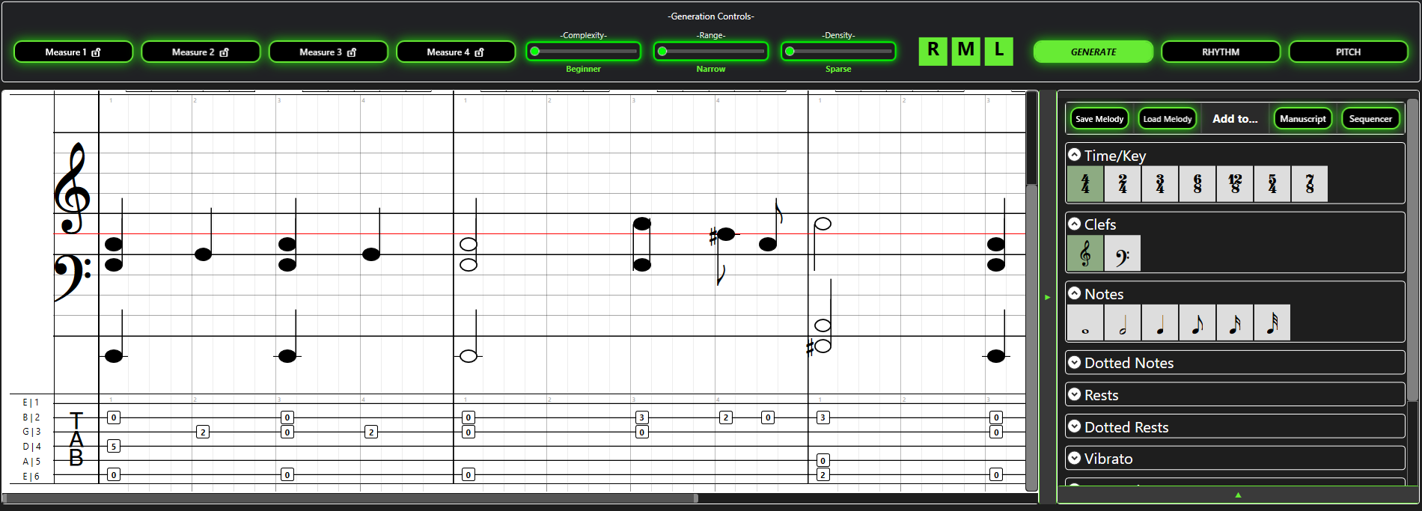Click Save Melody
Viewport: 1422px width, 511px height.
(1099, 119)
